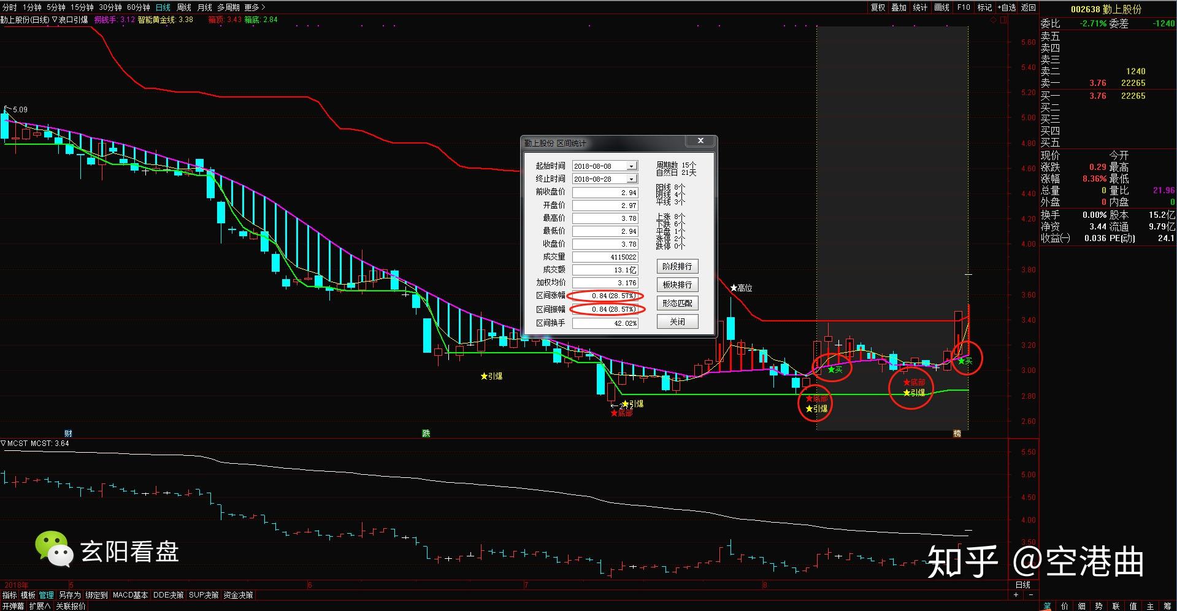
Task: Click the 模板 button in bottom bar
Action: click(28, 595)
